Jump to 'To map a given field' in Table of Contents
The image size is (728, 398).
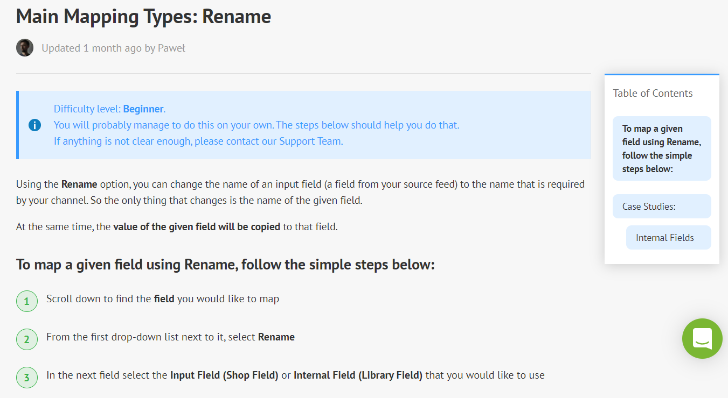662,148
